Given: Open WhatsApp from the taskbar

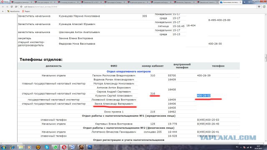Looking at the screenshot, I should 55,147.
